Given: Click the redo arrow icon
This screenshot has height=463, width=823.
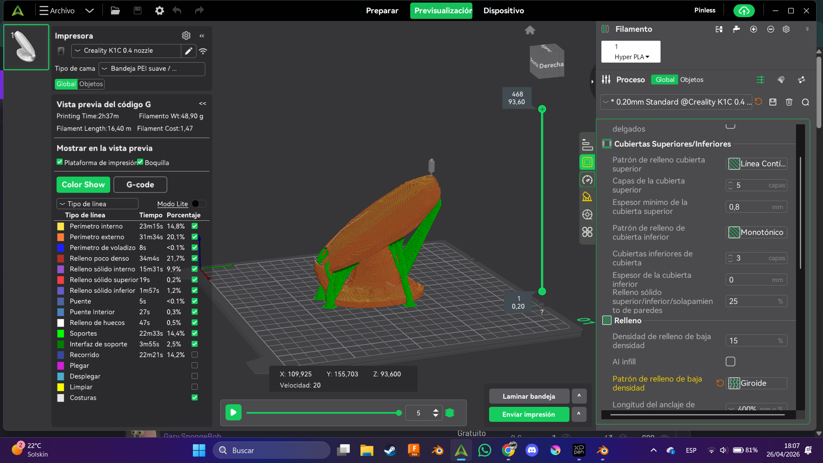Looking at the screenshot, I should click(x=199, y=11).
